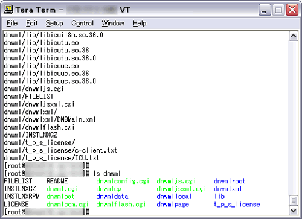
Task: Click green dnwmlcp file name
Action: click(109, 189)
